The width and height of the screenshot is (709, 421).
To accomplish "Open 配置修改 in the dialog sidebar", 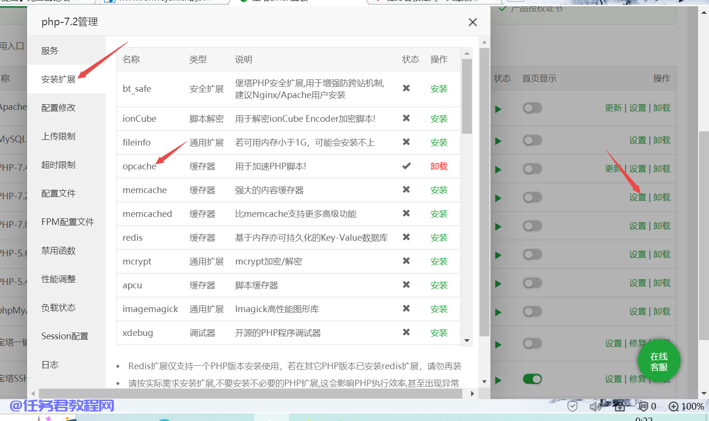I will [x=66, y=108].
